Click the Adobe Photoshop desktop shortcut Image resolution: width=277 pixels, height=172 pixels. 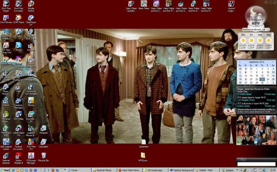[x=31, y=76]
